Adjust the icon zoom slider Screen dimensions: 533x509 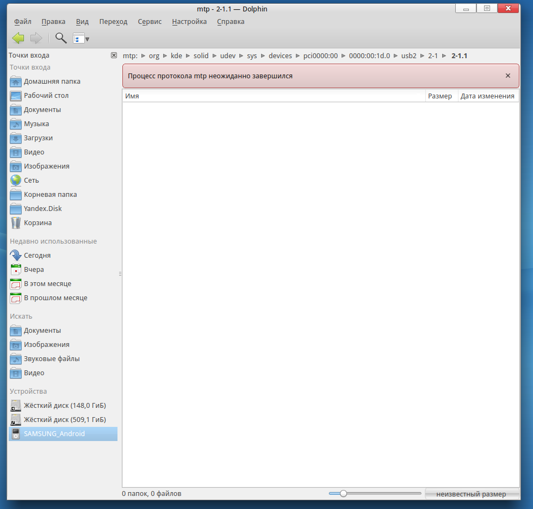[375, 493]
